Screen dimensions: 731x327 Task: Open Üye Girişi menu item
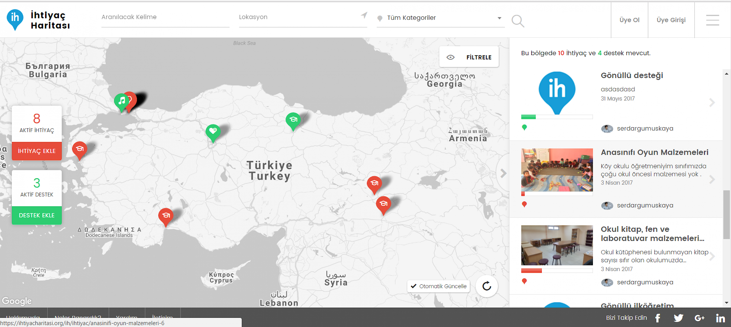click(671, 20)
